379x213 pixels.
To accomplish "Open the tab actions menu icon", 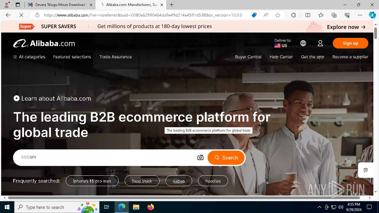I will pos(18,5).
